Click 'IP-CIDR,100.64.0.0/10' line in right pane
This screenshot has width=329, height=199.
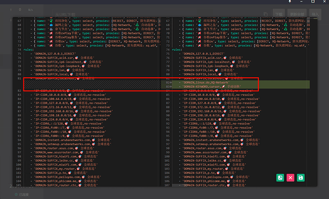pyautogui.click(x=221, y=99)
